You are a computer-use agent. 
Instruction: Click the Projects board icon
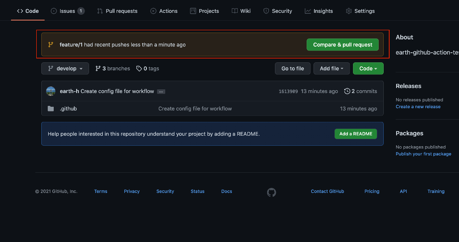(193, 11)
